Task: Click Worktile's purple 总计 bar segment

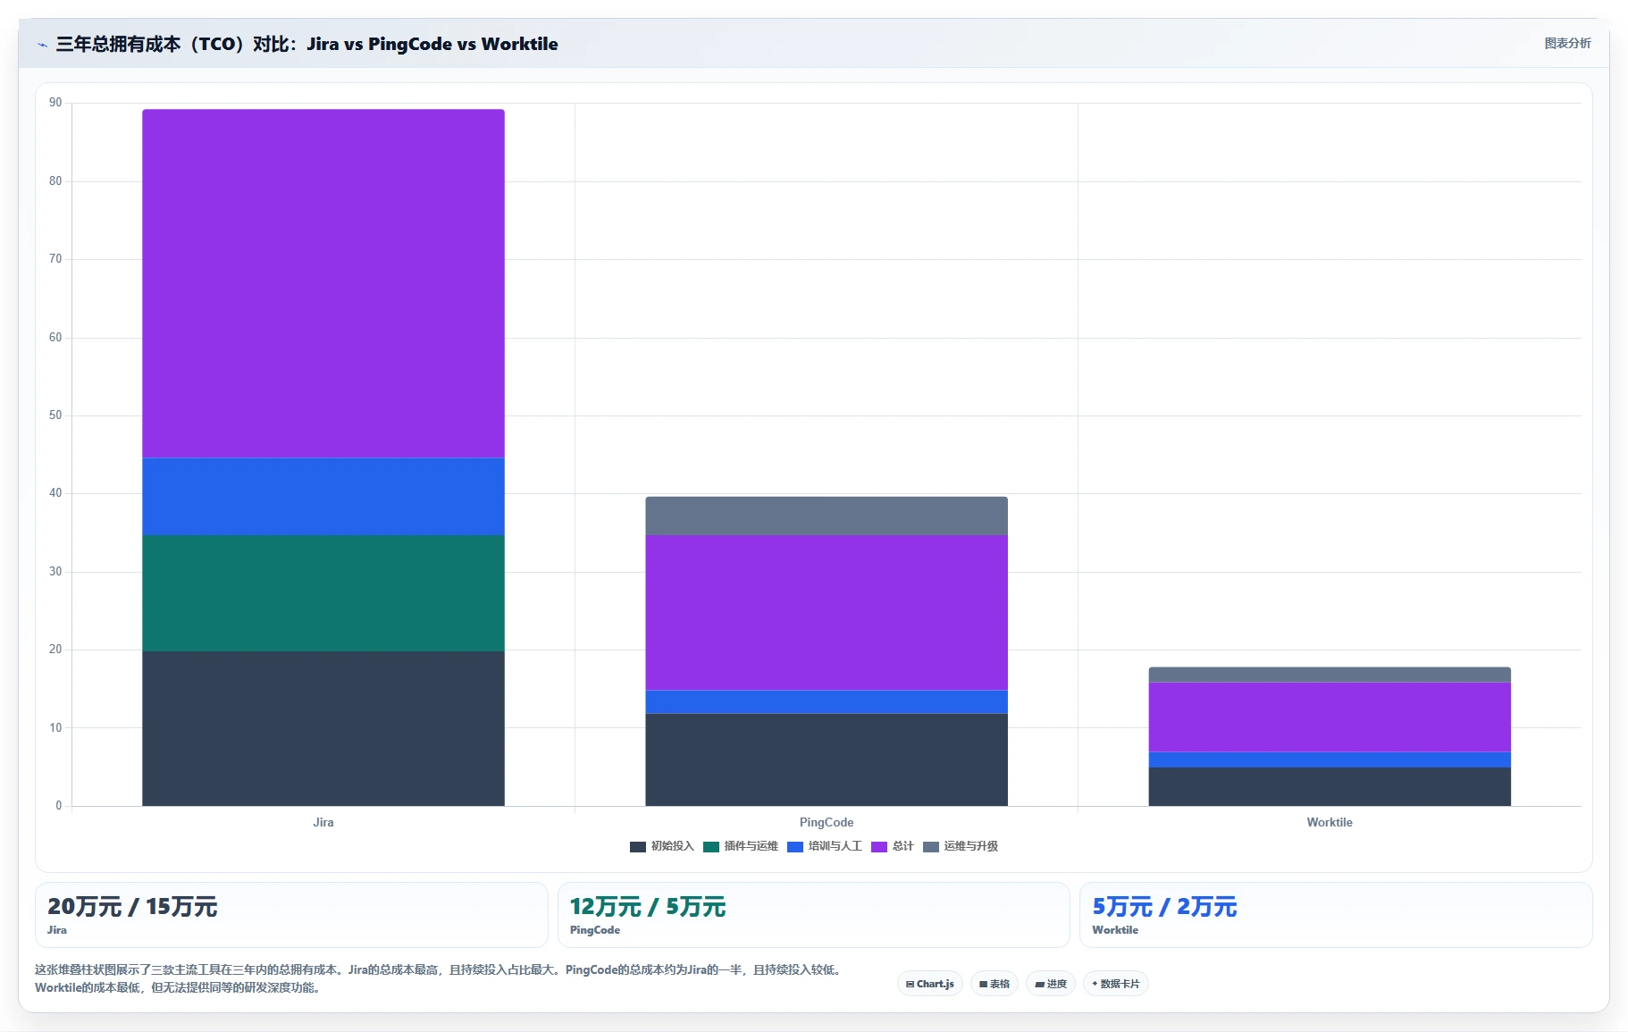Action: 1330,717
